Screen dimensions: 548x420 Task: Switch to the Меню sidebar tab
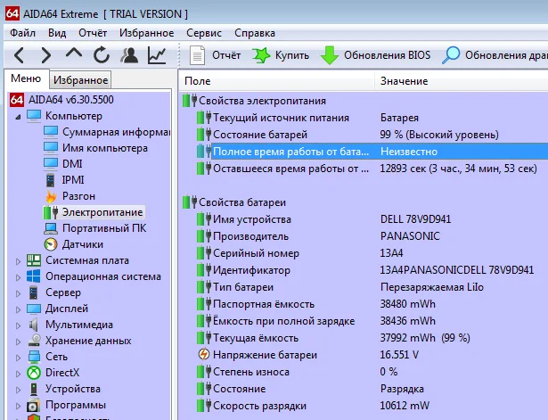(x=26, y=78)
